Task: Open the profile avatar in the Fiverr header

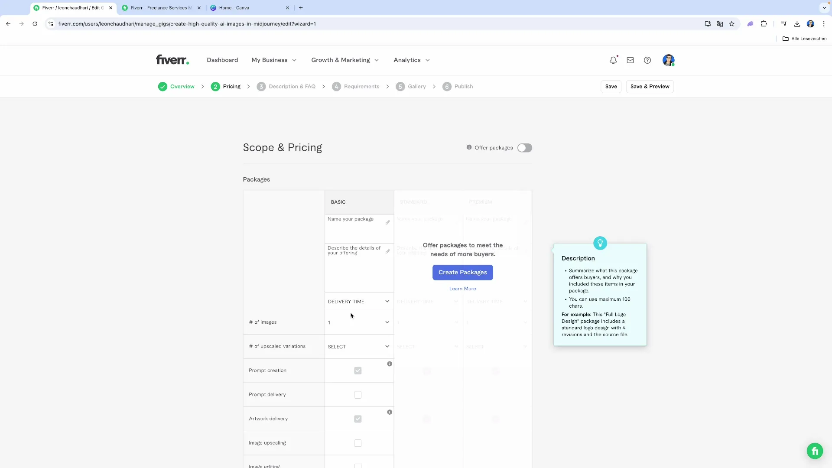Action: point(669,60)
